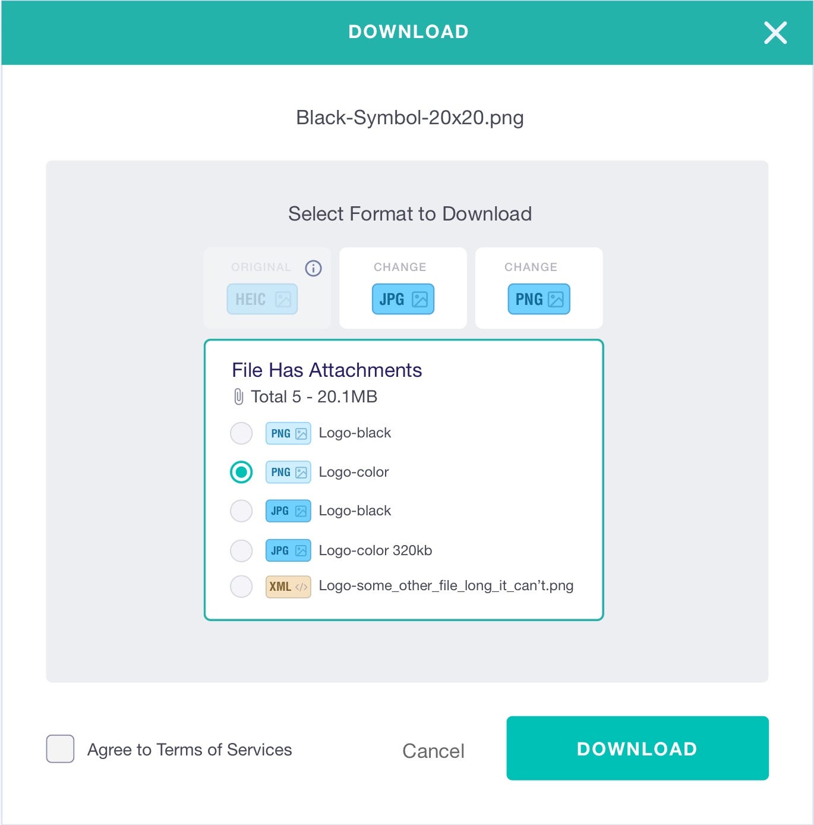Click the image icon inside the PNG change button
Viewport: 814px width, 825px height.
click(555, 299)
